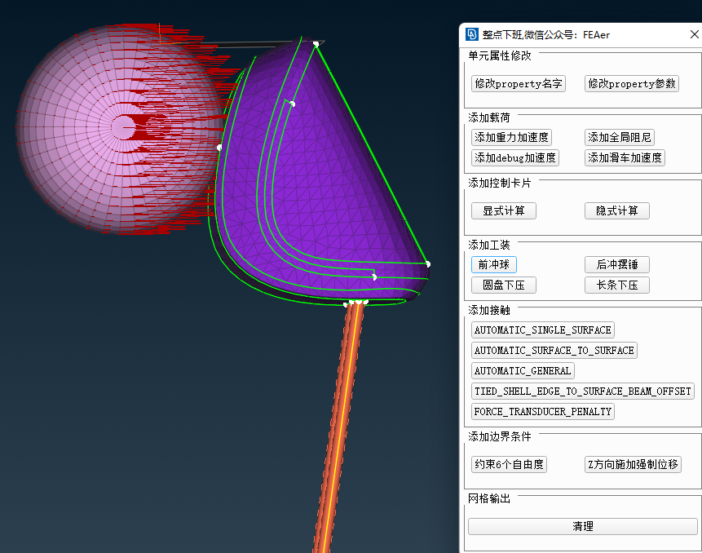Click the orange support rod in viewport
This screenshot has width=702, height=553.
tap(339, 426)
